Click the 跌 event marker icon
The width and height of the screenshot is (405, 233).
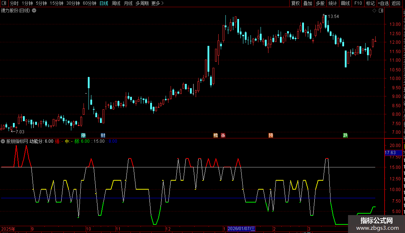pos(346,135)
